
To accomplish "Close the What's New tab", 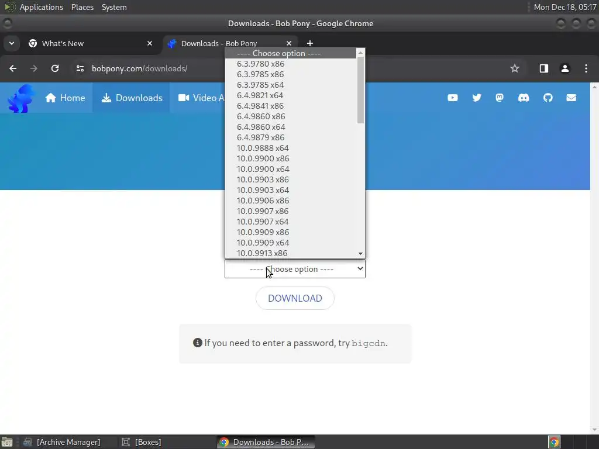I will (x=150, y=43).
